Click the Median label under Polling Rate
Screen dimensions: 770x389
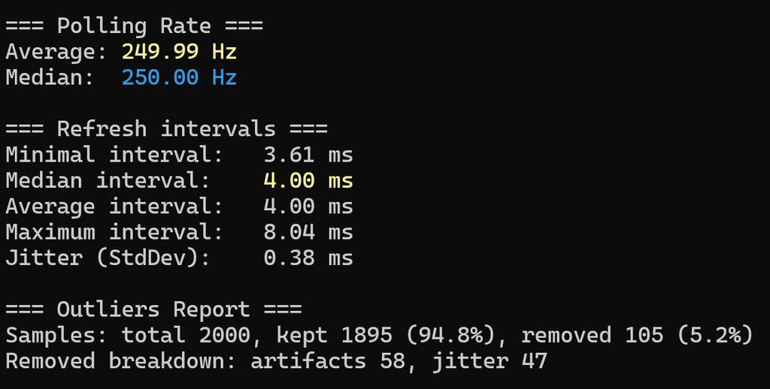50,77
